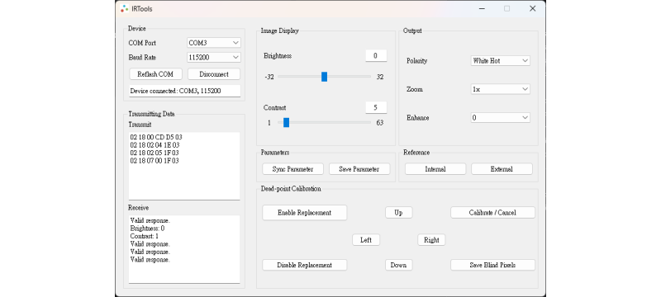
Task: Minimize the IRTools window
Action: coord(482,8)
